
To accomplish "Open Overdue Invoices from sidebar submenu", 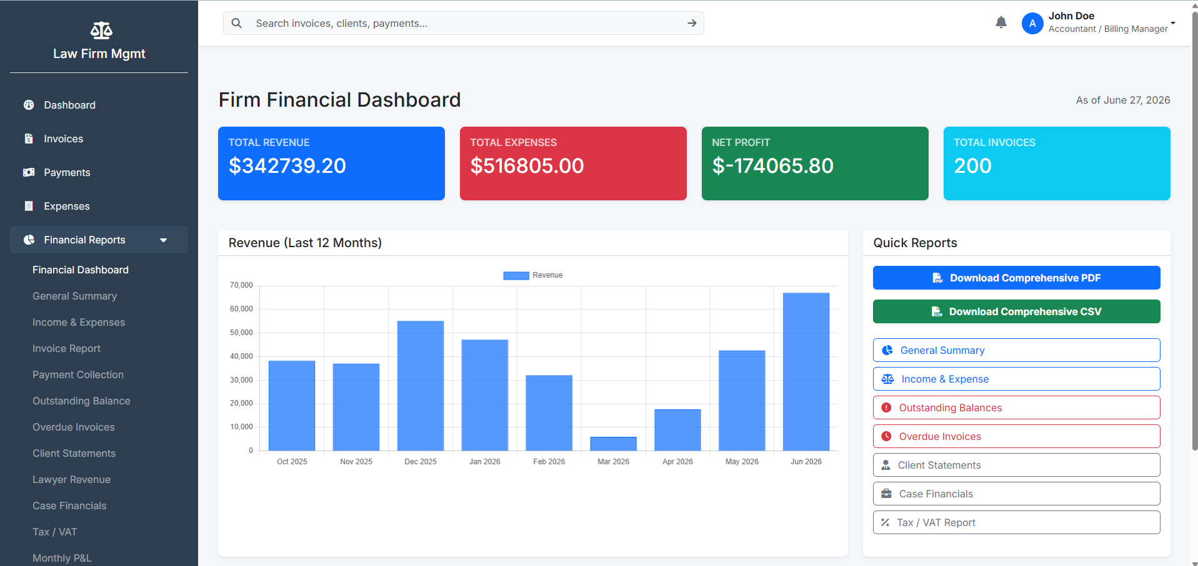I will [74, 427].
